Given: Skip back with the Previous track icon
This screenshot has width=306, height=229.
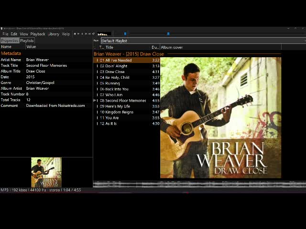Looking at the screenshot, I should coord(86,34).
